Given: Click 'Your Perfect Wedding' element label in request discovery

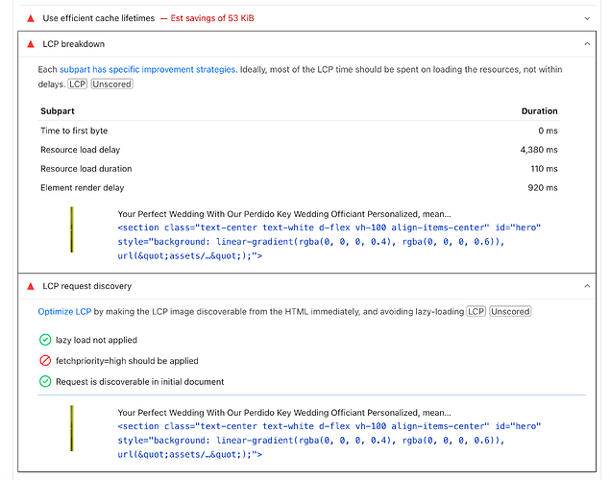Looking at the screenshot, I should [x=284, y=413].
